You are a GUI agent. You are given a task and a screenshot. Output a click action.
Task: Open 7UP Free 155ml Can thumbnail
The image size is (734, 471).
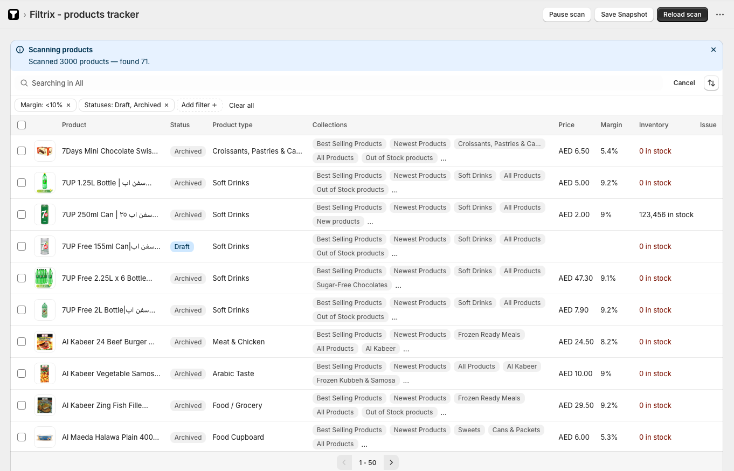click(x=45, y=246)
